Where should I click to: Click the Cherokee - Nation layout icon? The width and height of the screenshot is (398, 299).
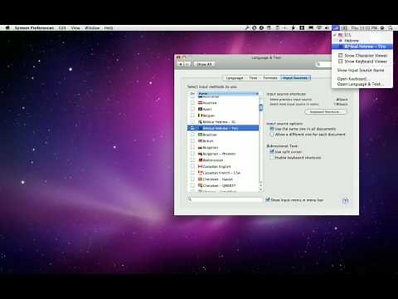[200, 179]
